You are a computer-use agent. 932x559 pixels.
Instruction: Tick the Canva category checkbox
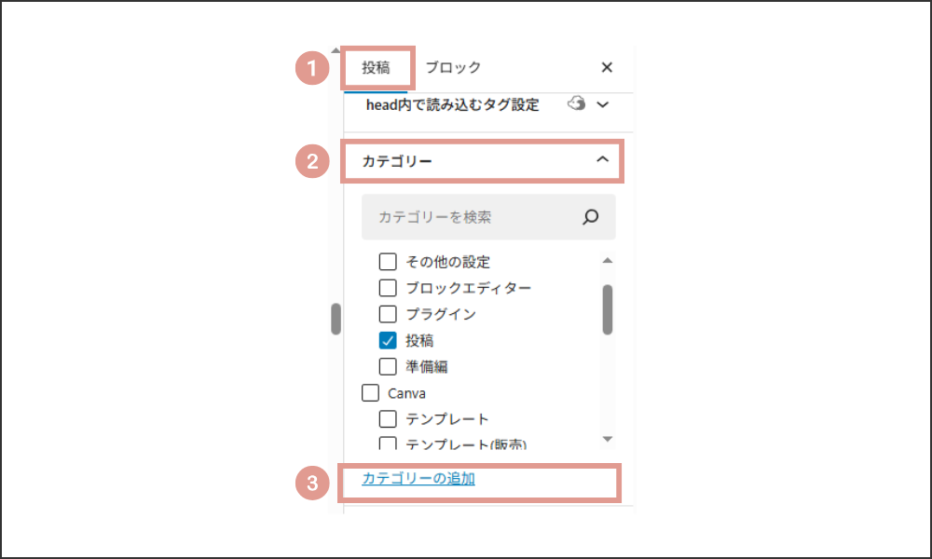[370, 392]
